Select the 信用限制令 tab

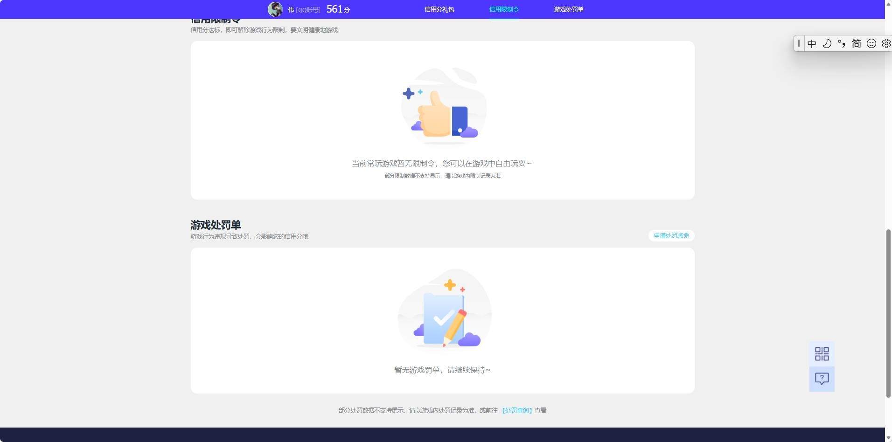pyautogui.click(x=504, y=9)
